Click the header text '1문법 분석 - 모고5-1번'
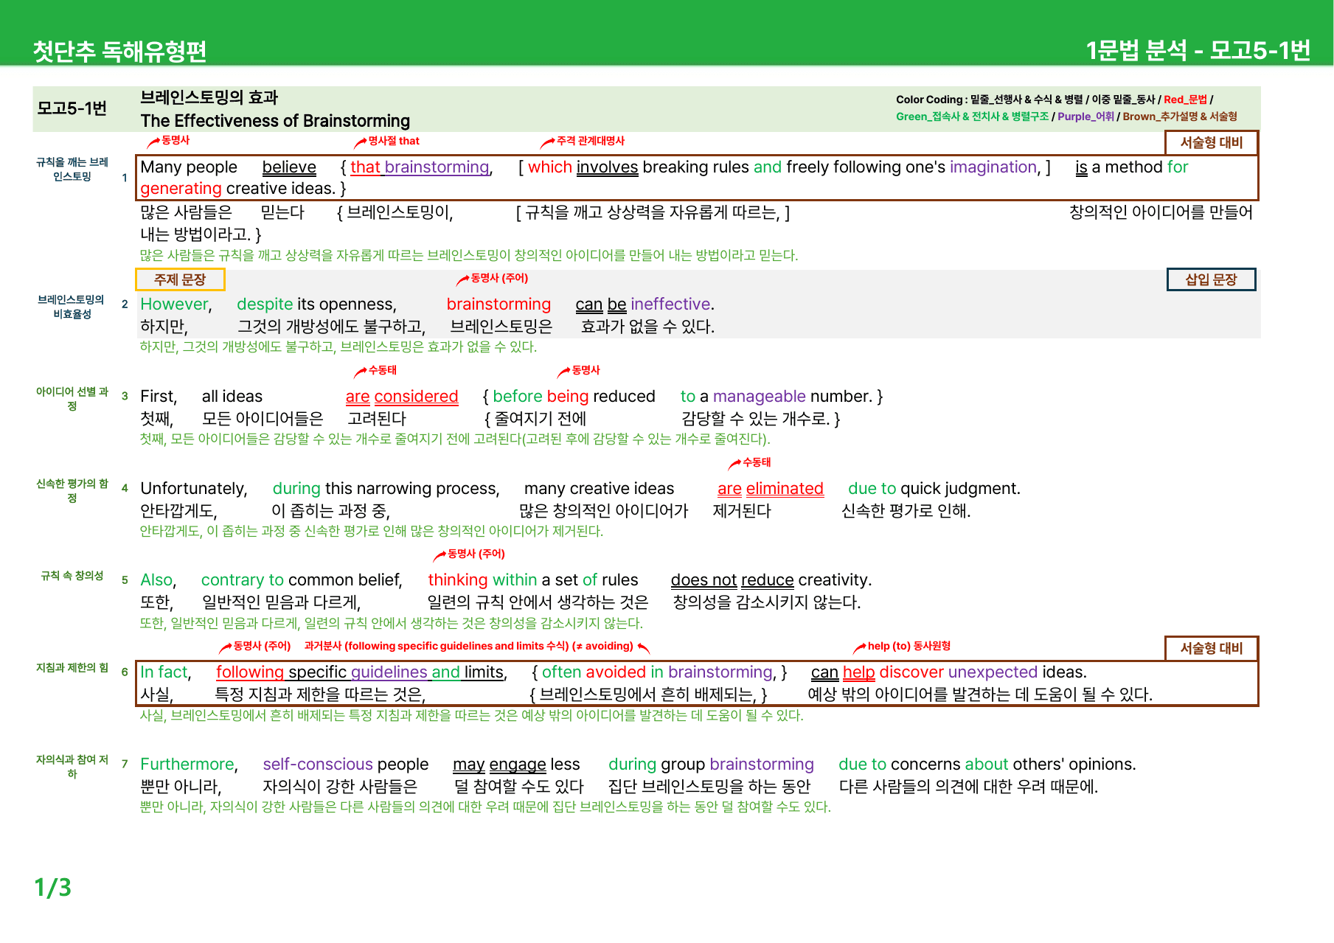1334x943 pixels. pos(1198,51)
